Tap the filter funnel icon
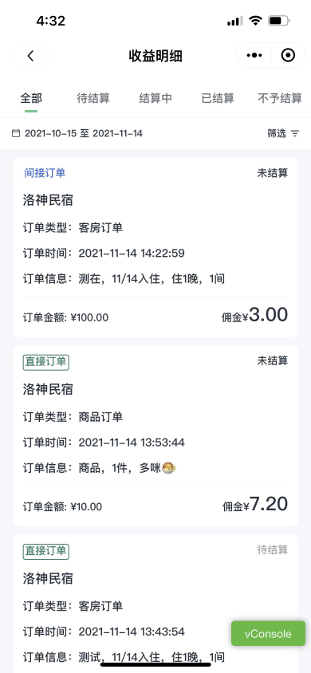 pyautogui.click(x=295, y=133)
